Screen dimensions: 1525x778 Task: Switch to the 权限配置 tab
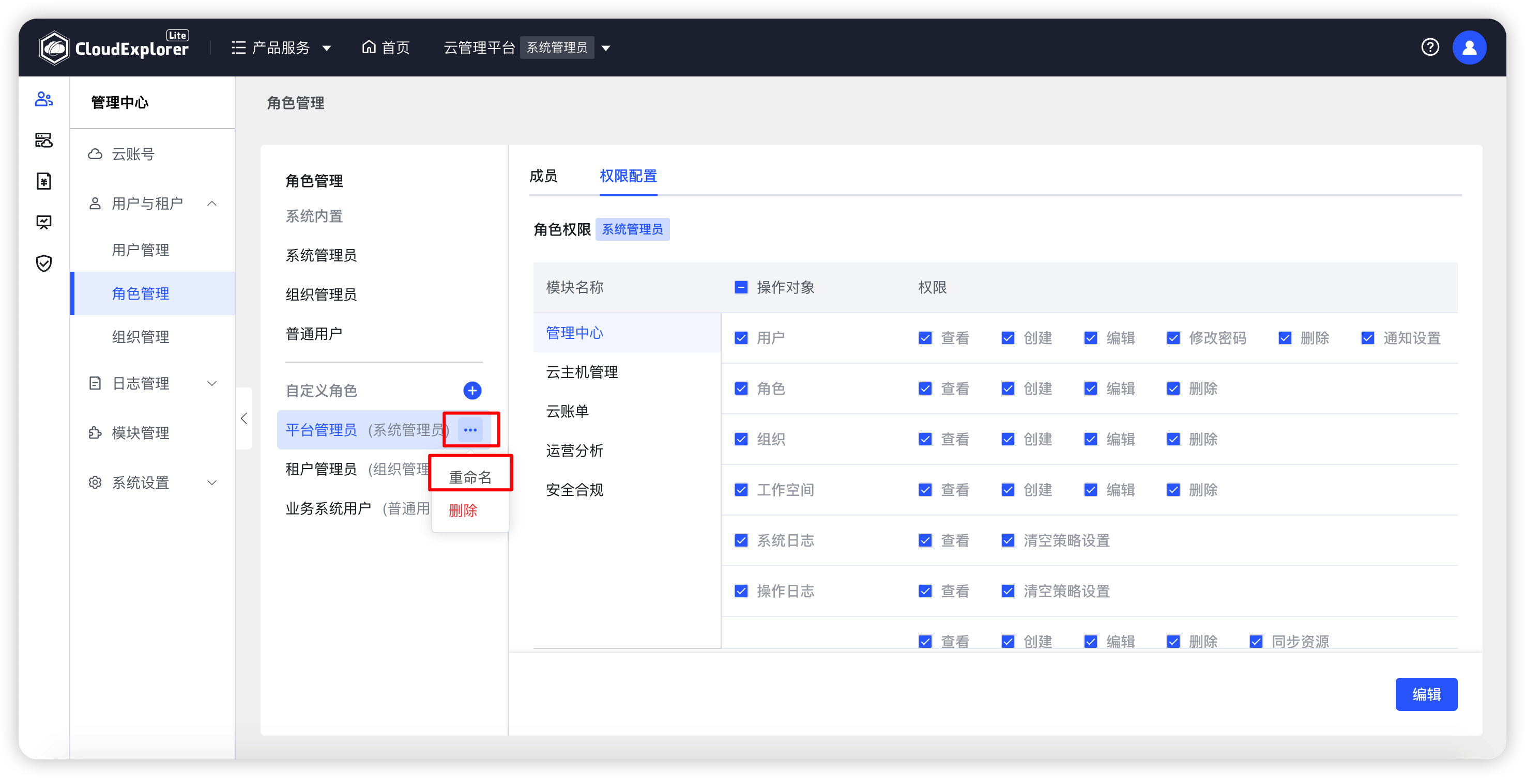tap(628, 176)
